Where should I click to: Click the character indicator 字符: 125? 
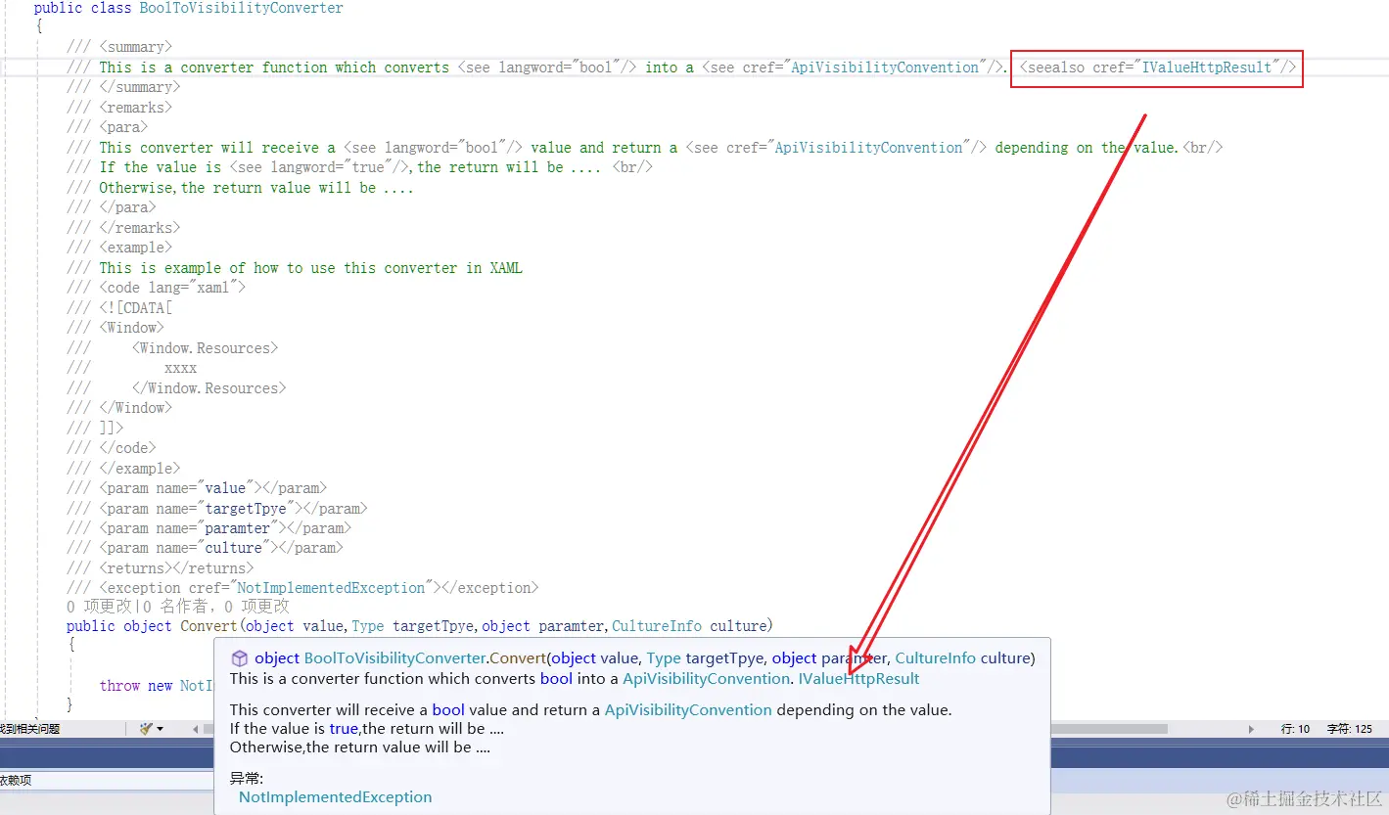[1349, 729]
